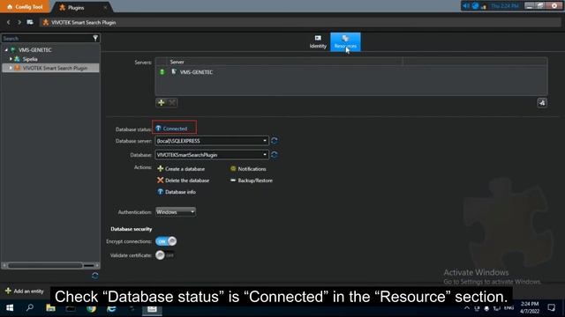The width and height of the screenshot is (565, 317).
Task: Open the advanced server settings icon
Action: pos(542,103)
